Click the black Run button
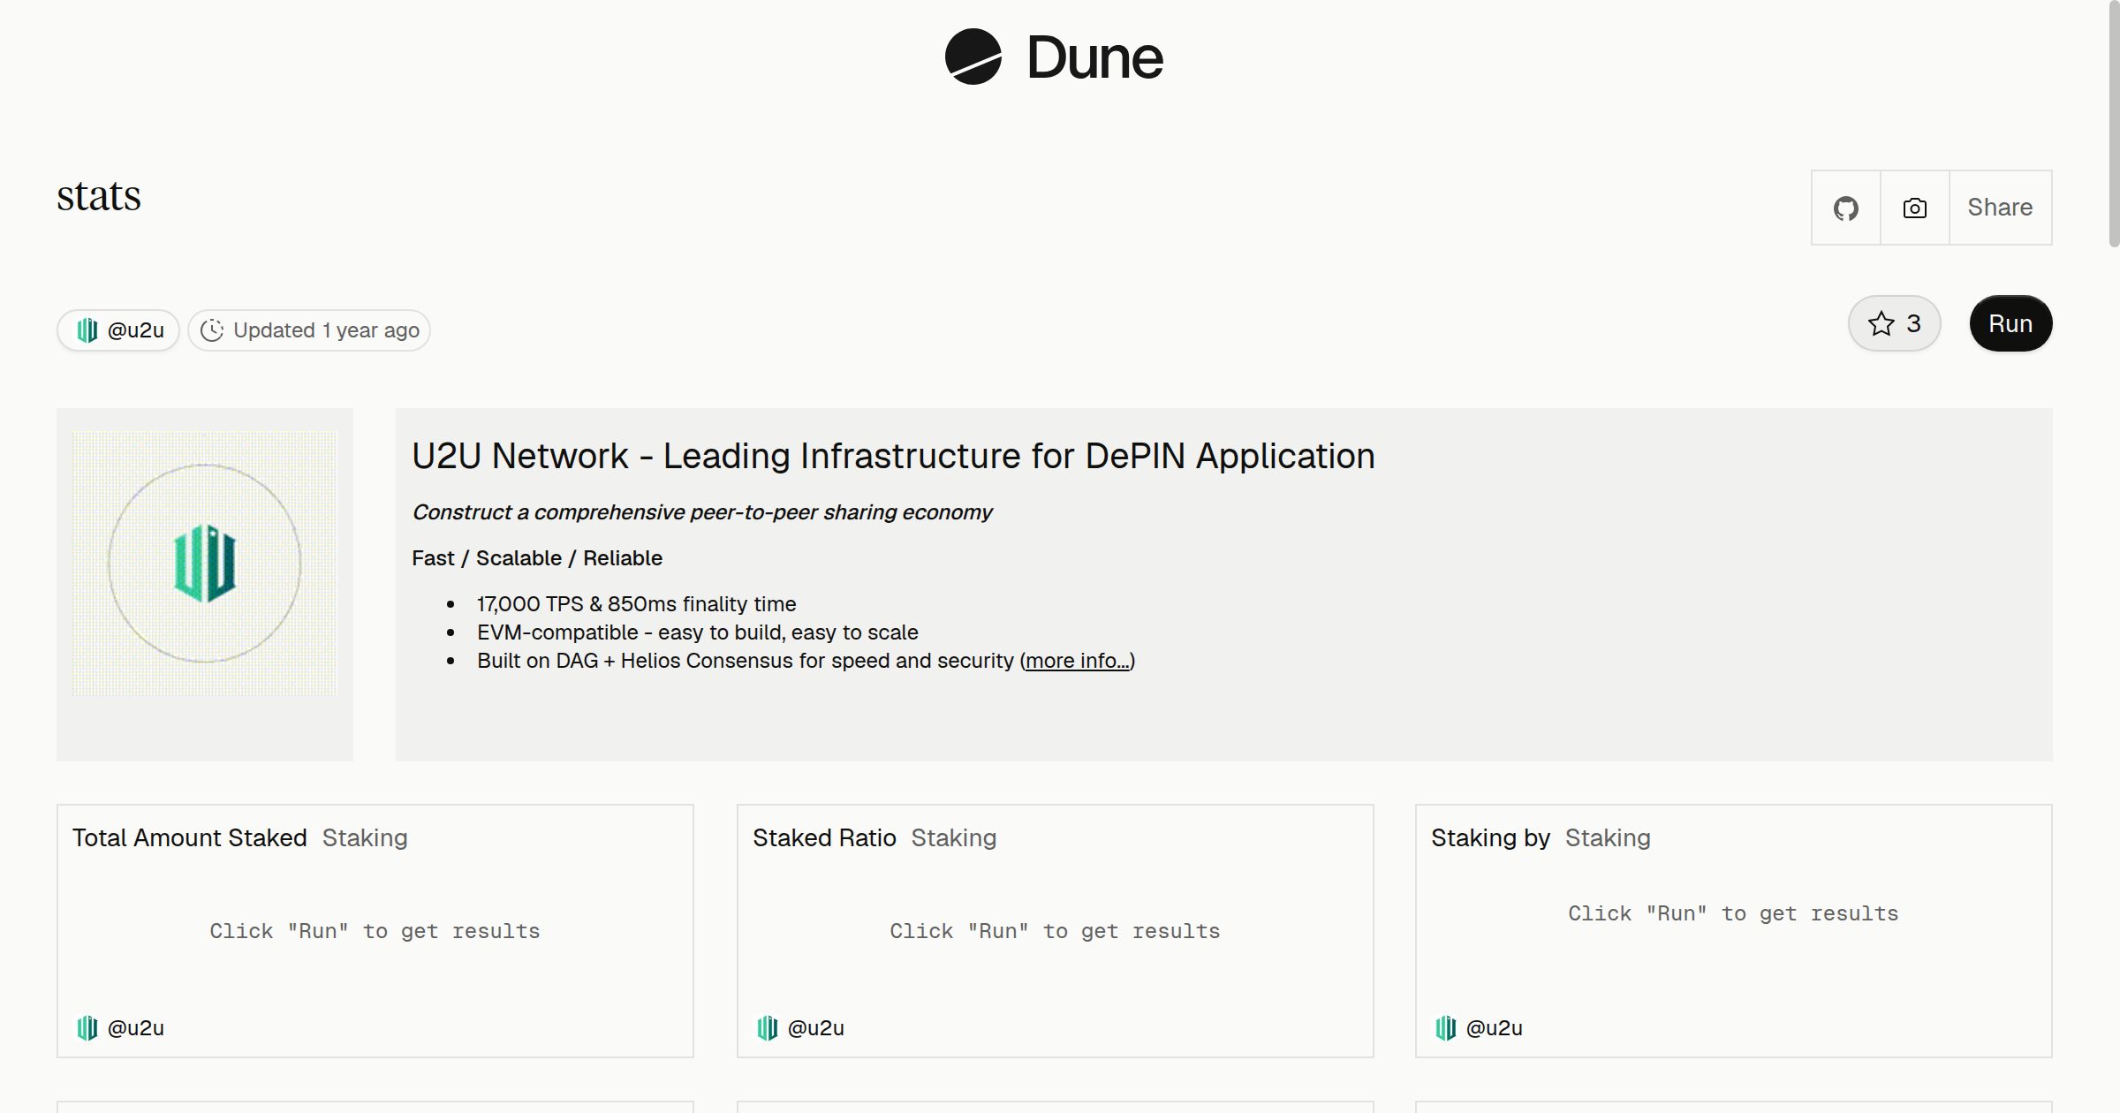 [2010, 323]
